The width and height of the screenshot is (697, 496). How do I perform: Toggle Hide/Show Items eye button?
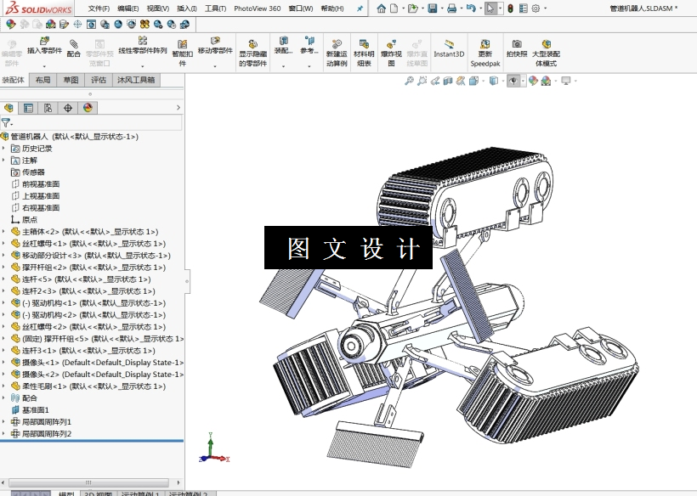[x=513, y=81]
